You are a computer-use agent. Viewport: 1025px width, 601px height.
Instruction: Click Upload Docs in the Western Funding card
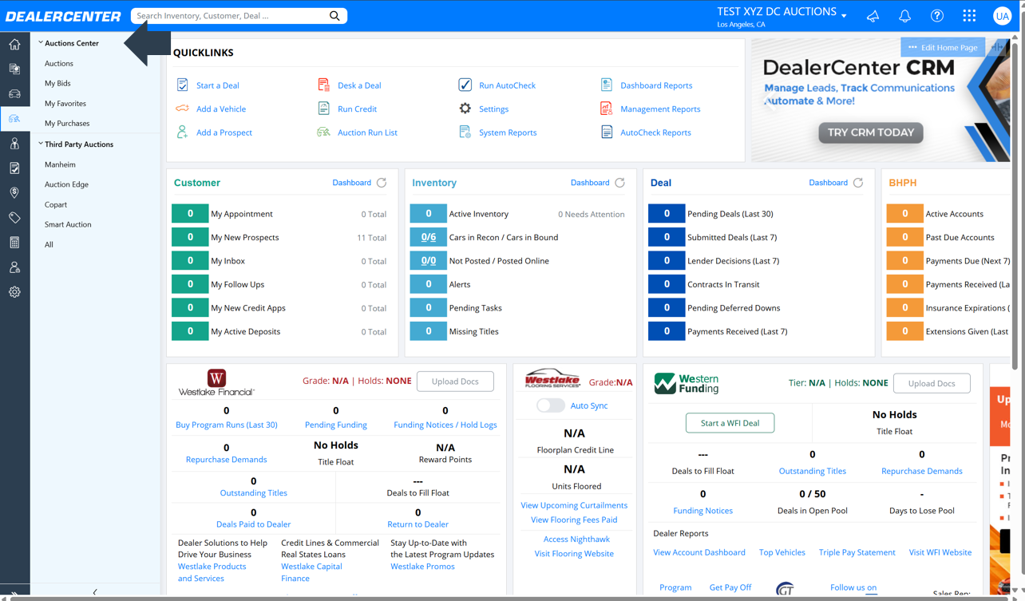pyautogui.click(x=932, y=383)
